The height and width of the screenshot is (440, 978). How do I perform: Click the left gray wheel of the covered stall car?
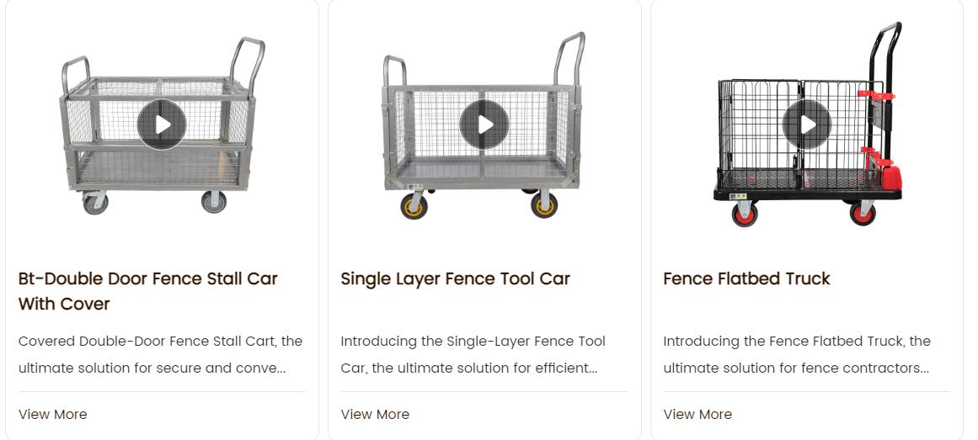tap(94, 202)
